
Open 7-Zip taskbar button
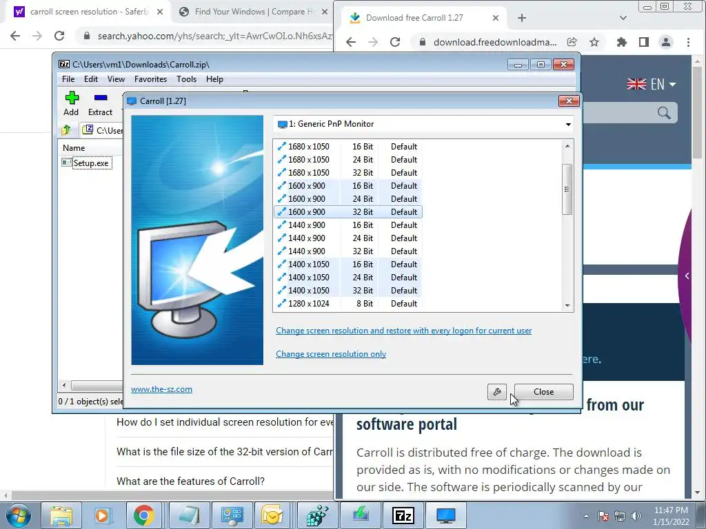403,515
